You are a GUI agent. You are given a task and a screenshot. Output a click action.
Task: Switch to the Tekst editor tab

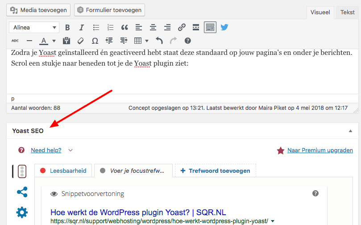coord(348,12)
